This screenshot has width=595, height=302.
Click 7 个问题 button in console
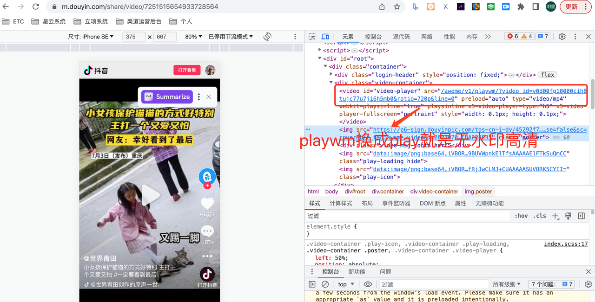552,284
